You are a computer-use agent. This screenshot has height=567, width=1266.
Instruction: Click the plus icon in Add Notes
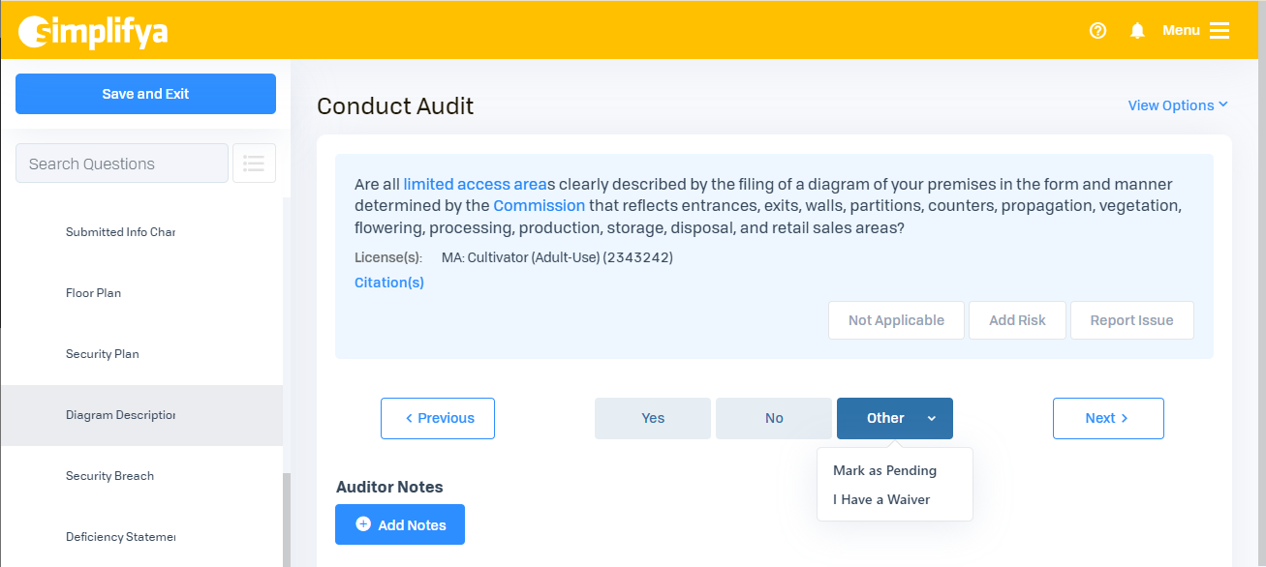coord(363,524)
